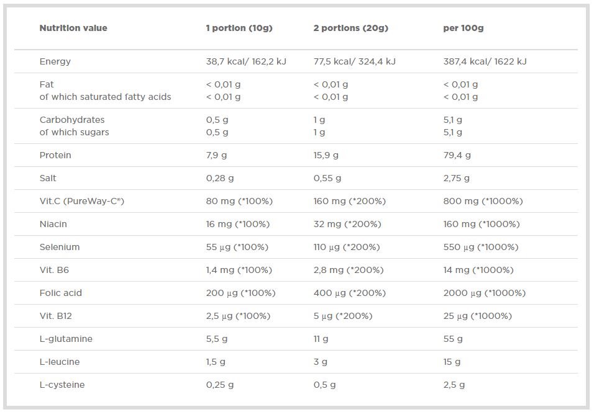Click the '2 portions (20g)' column header
This screenshot has width=594, height=412.
tap(350, 28)
